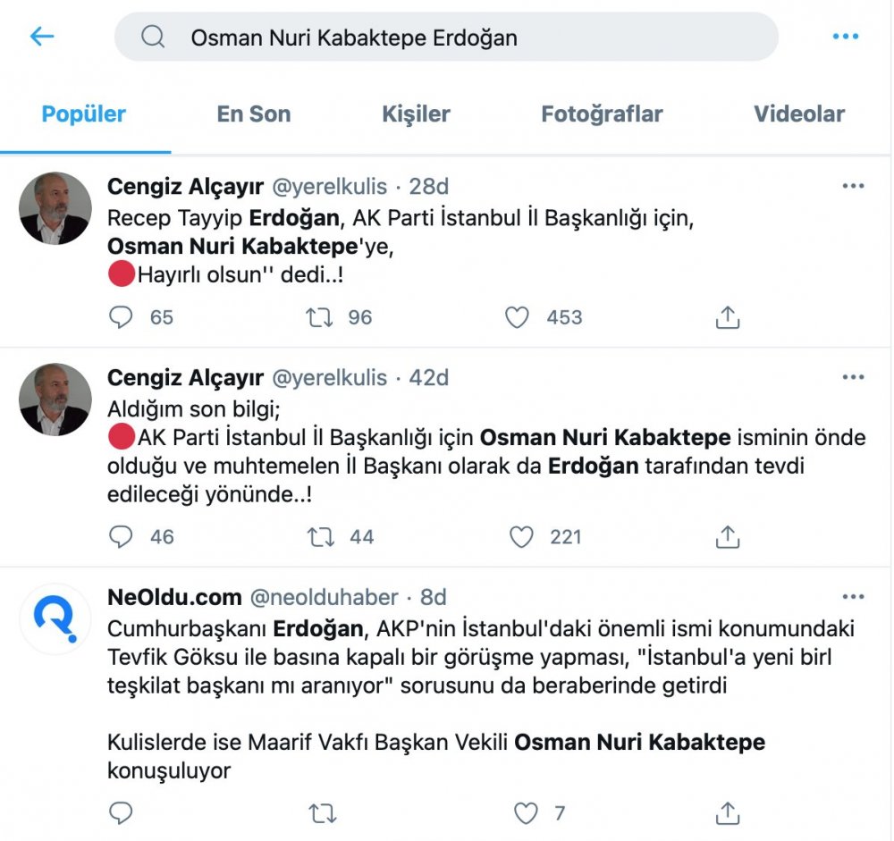
Task: Select the Fotoğraflar tab
Action: [602, 114]
